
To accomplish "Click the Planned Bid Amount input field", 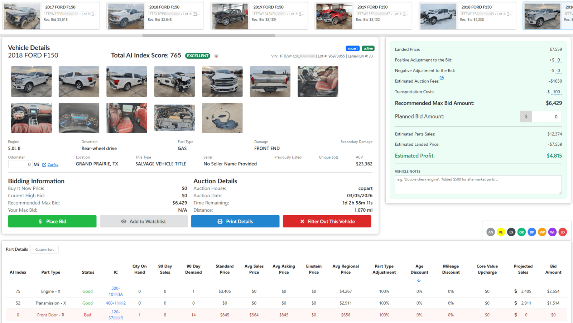I will click(x=546, y=116).
